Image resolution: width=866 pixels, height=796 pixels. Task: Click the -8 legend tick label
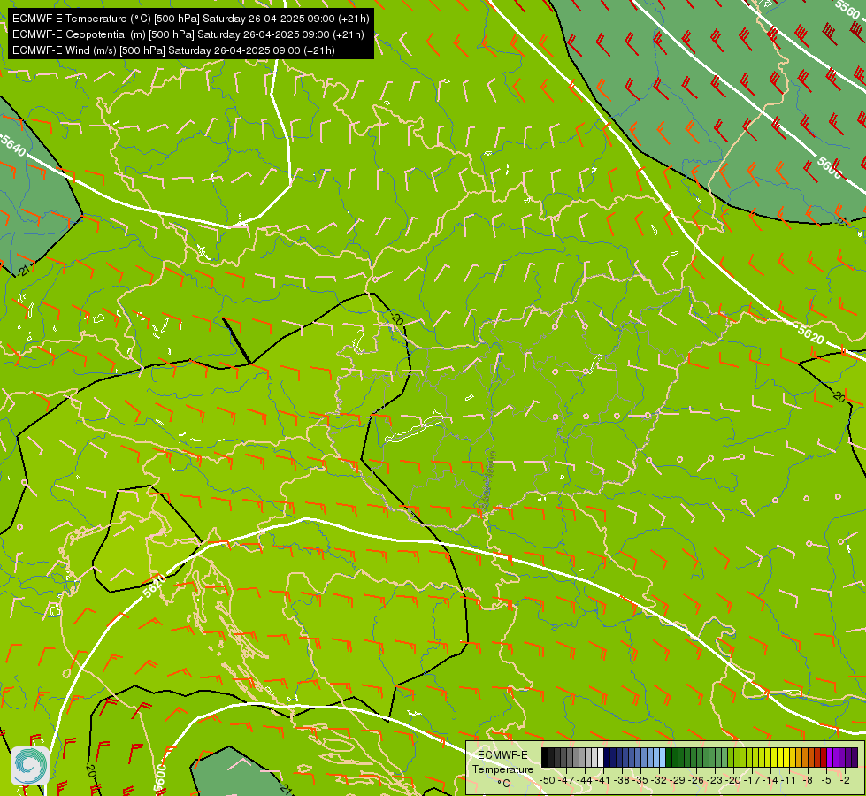pyautogui.click(x=808, y=780)
